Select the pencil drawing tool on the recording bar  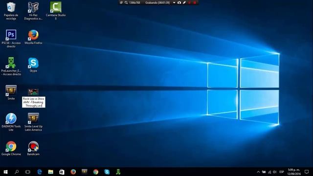(184, 2)
